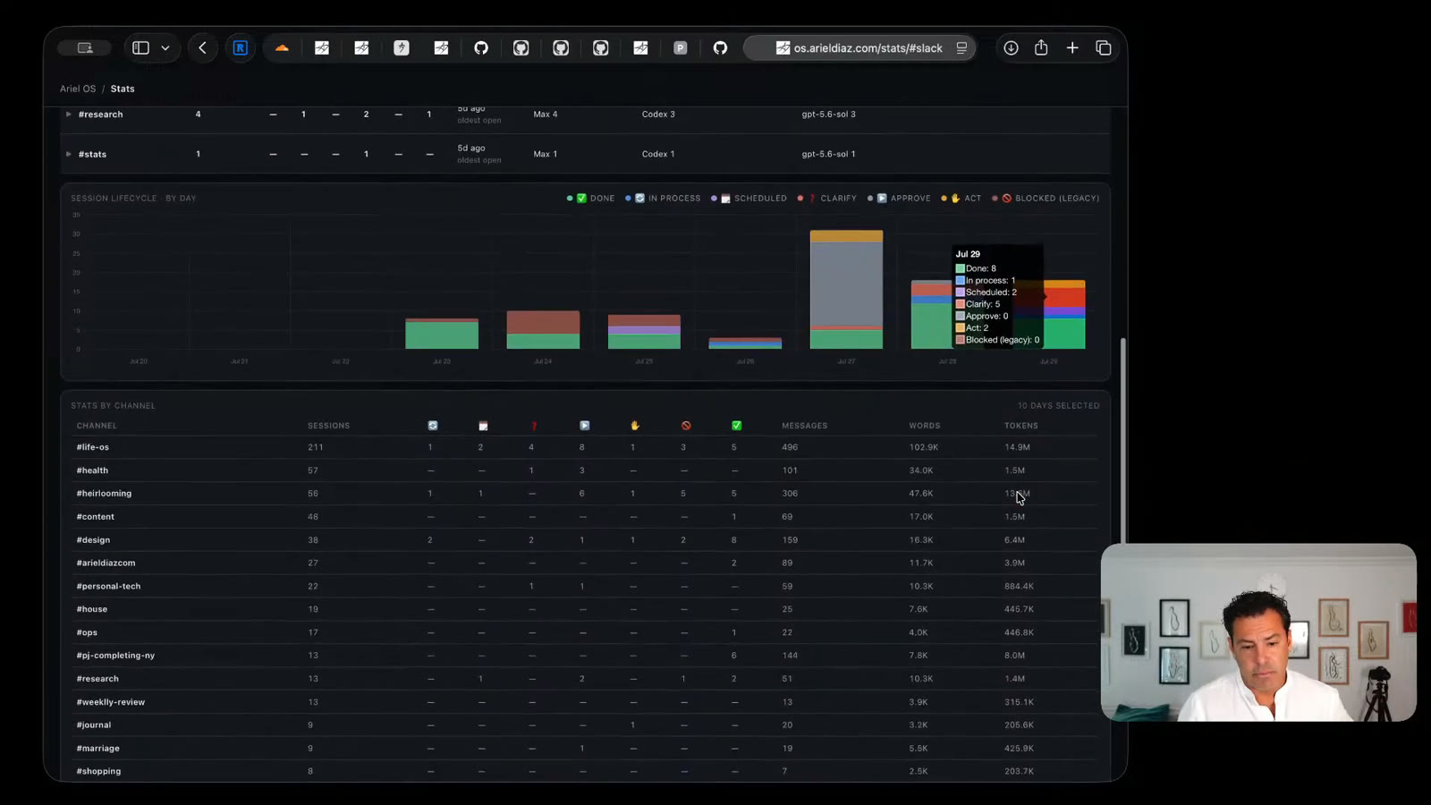1431x805 pixels.
Task: Click the red question-mark clarify column icon
Action: 534,426
